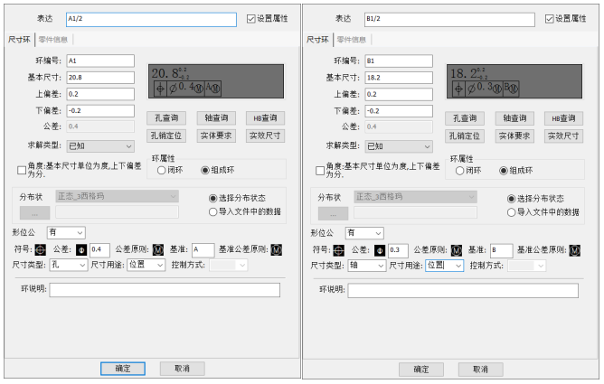The height and width of the screenshot is (384, 604).
Task: Toggle 设置属性 checkbox in the A1/2 dialog
Action: (252, 18)
